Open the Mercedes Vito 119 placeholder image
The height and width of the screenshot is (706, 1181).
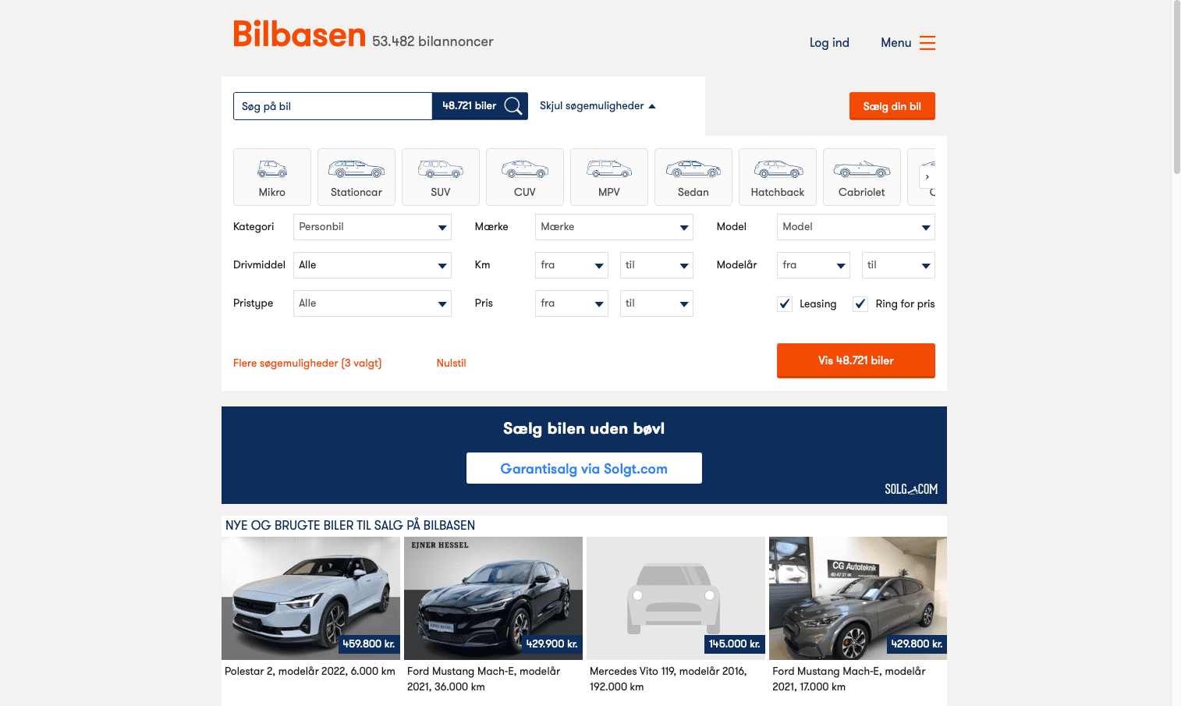tap(676, 598)
